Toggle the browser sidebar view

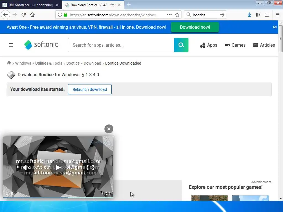point(267,15)
